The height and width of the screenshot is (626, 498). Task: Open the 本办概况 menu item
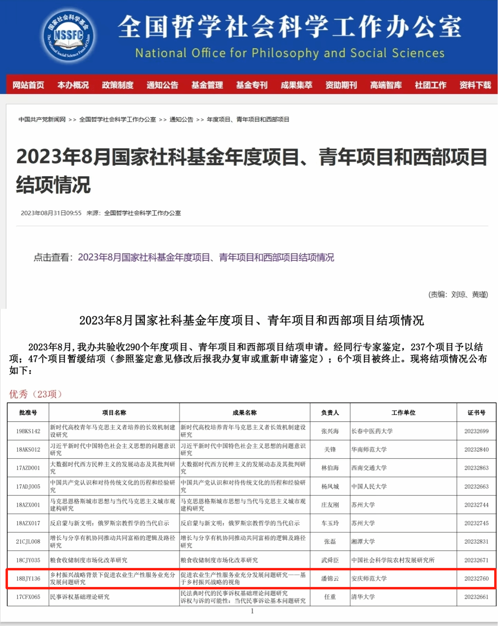(73, 85)
